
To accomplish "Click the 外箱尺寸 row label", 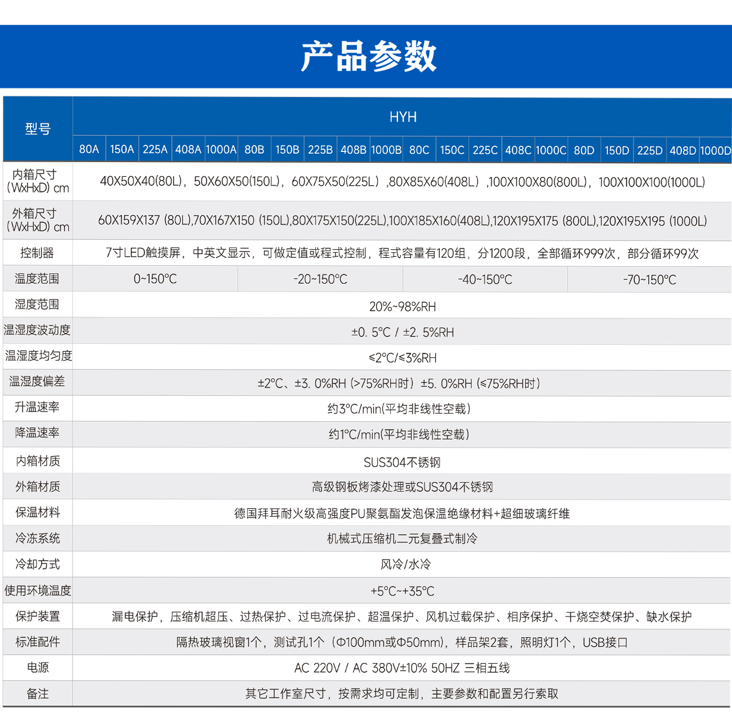I will pyautogui.click(x=38, y=220).
